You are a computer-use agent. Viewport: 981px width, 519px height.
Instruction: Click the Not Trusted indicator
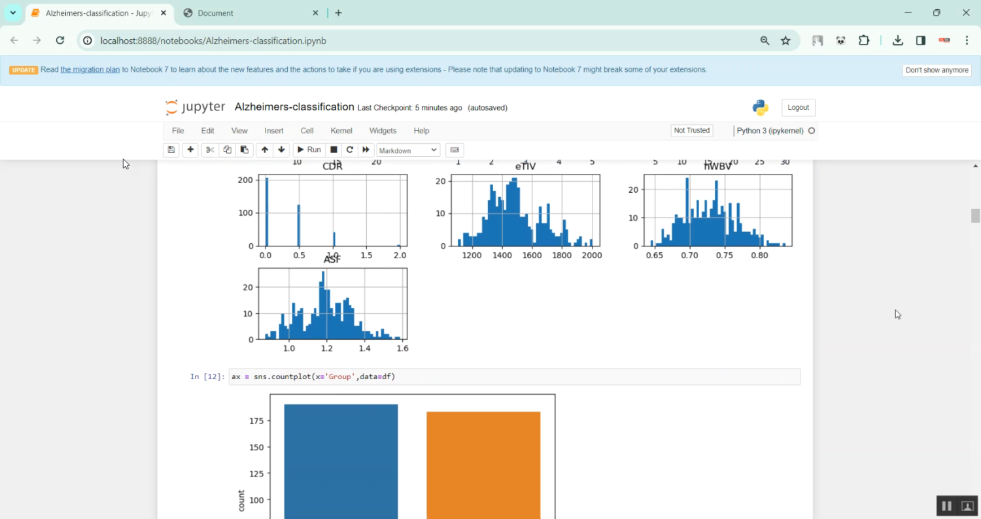(x=691, y=130)
